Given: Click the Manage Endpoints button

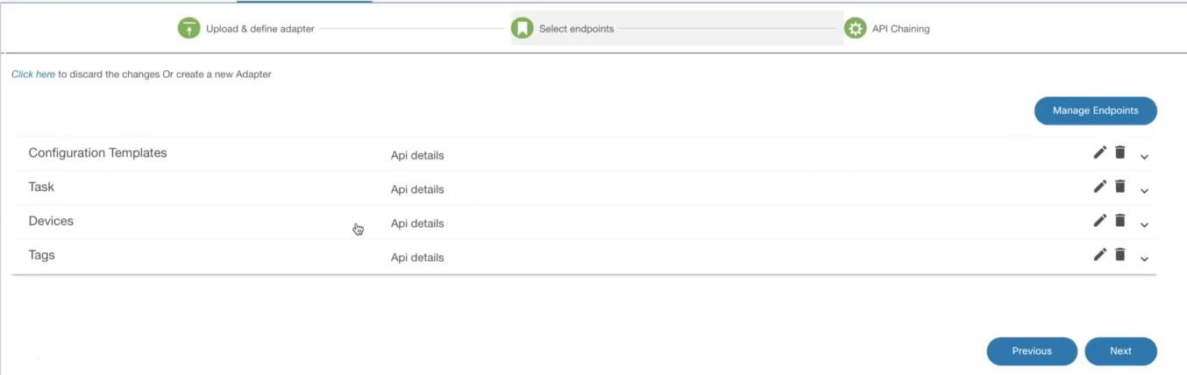Looking at the screenshot, I should click(1095, 110).
